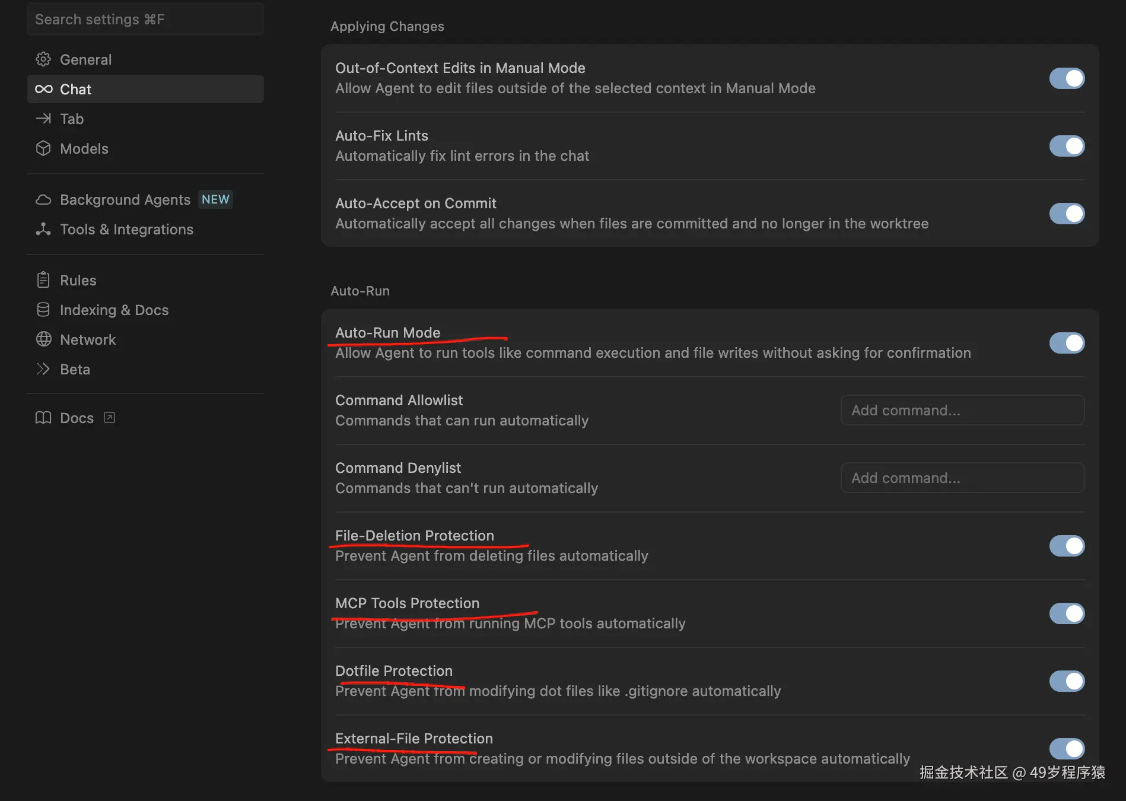Screen dimensions: 1126x801
Task: Toggle Out-of-Context Edits in Manual Mode
Action: click(1067, 78)
